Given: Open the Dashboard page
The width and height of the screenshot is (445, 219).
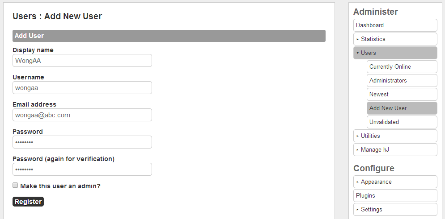Looking at the screenshot, I should [x=395, y=25].
